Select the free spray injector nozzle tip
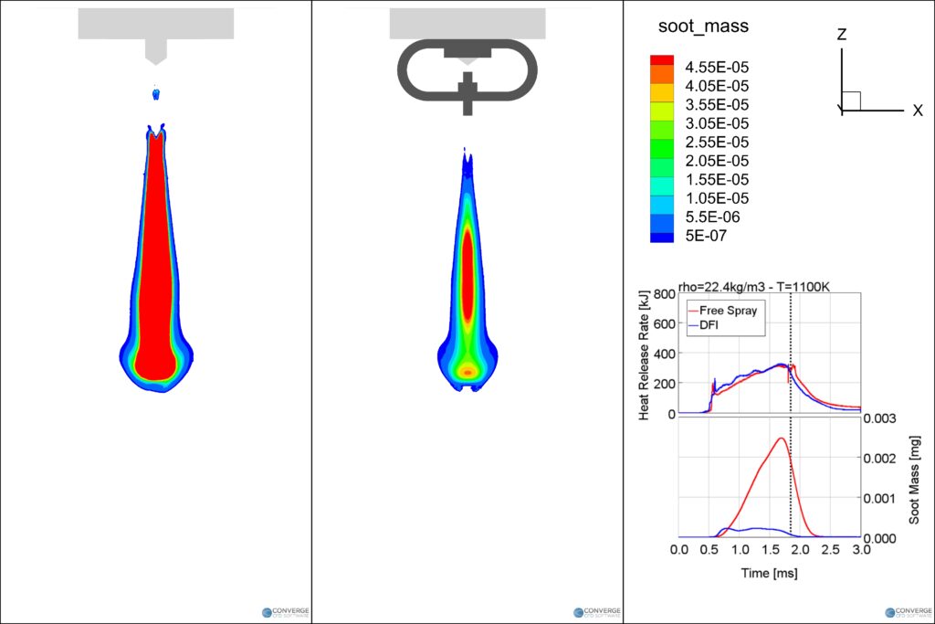This screenshot has width=935, height=624. pyautogui.click(x=156, y=53)
